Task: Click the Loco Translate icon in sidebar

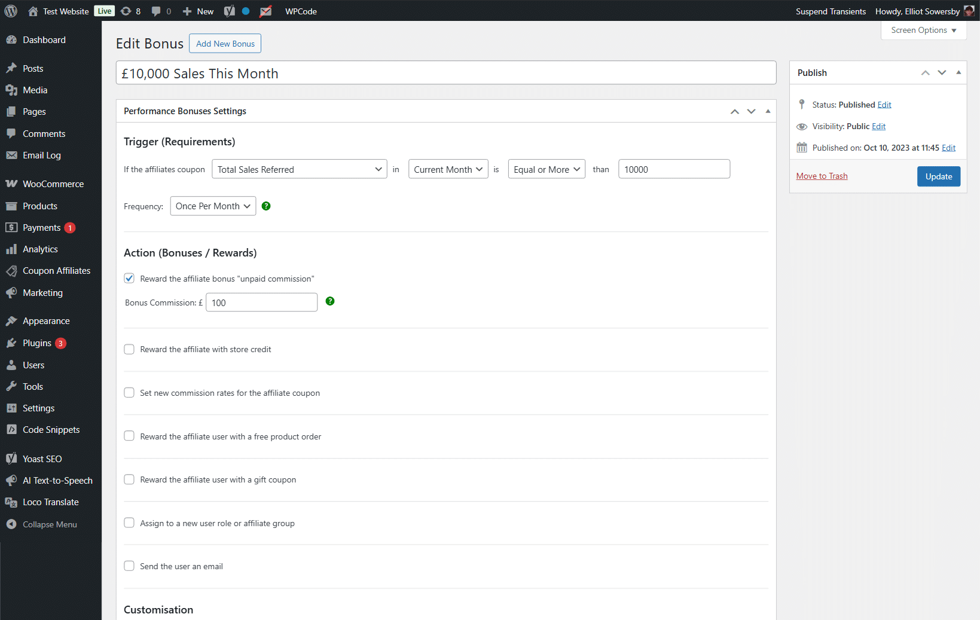Action: pyautogui.click(x=11, y=502)
